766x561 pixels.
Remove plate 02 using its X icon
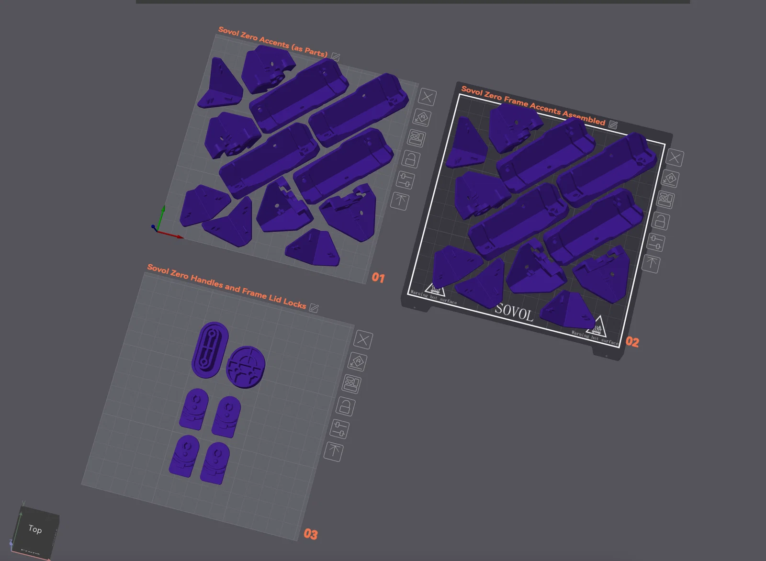click(x=675, y=157)
